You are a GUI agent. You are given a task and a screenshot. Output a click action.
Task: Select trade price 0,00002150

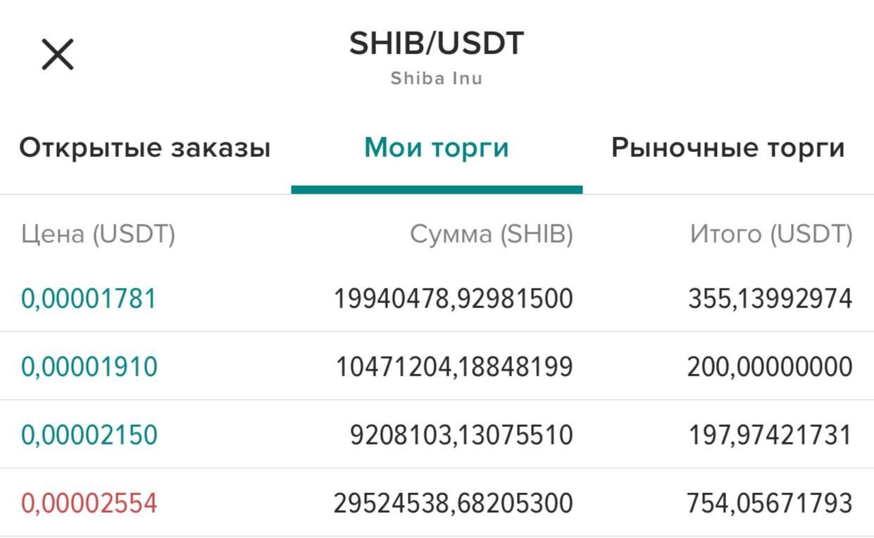pos(89,435)
